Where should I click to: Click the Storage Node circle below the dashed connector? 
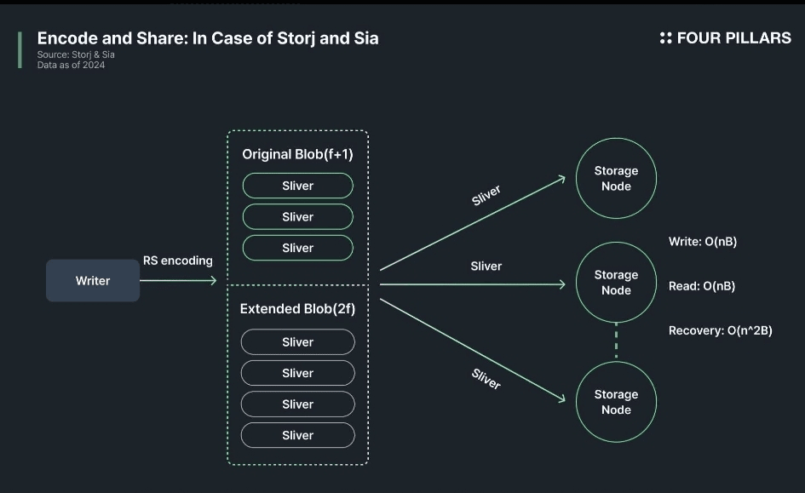click(616, 402)
